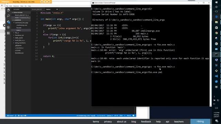Viewport: 221px width, 124px height.
Task: Open the View menu in VS Code
Action: 22,6
